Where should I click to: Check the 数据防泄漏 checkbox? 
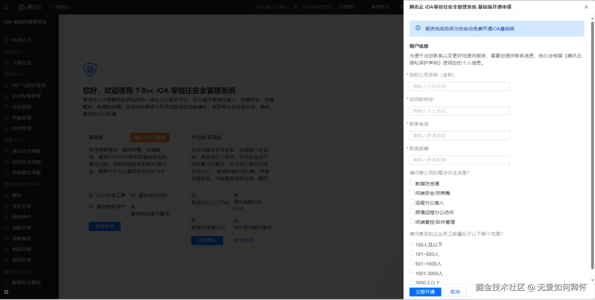click(x=412, y=183)
